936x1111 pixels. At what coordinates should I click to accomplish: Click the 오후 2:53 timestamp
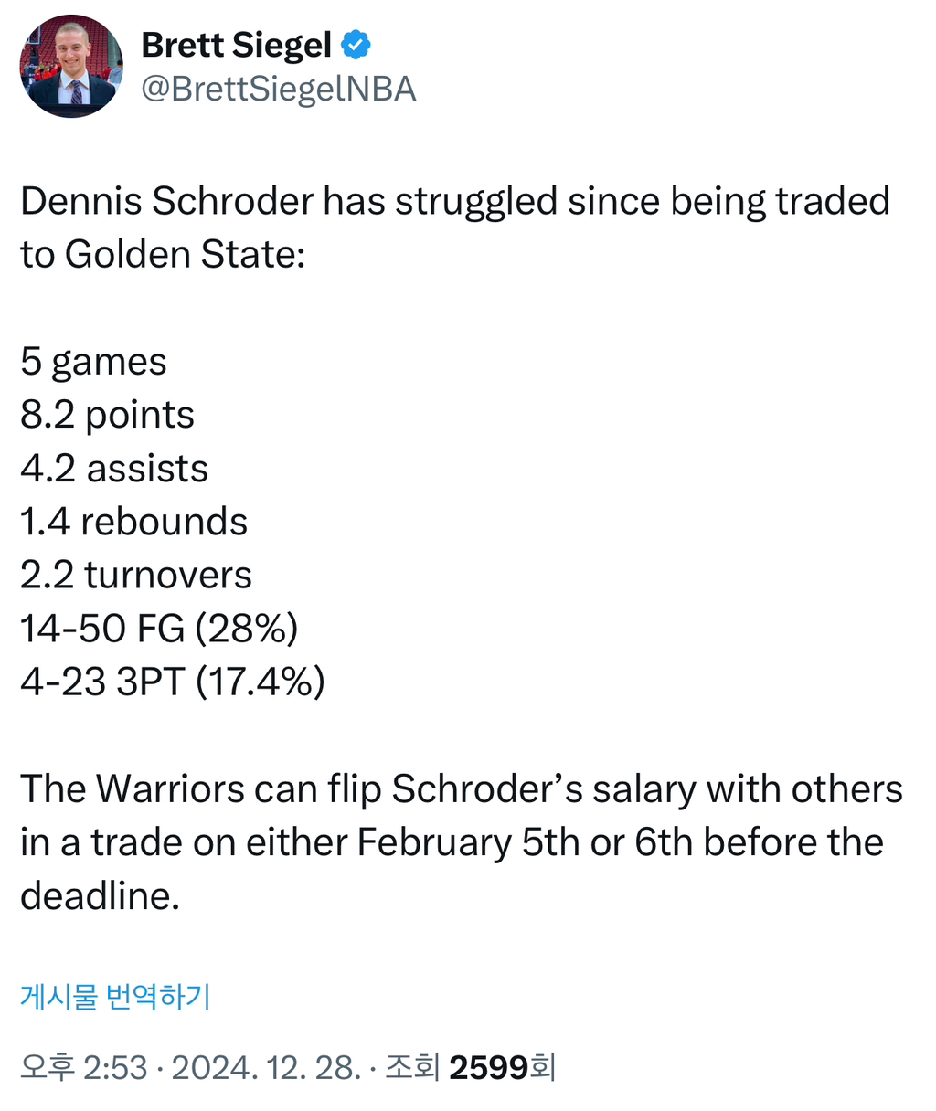point(83,1066)
